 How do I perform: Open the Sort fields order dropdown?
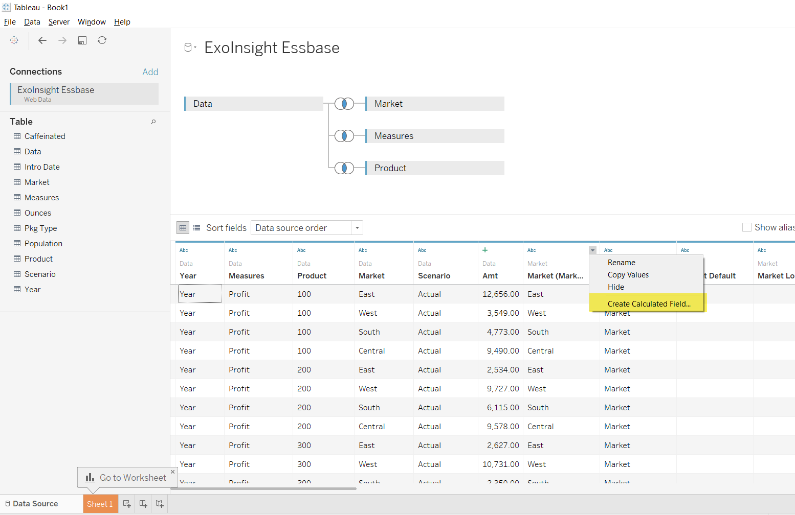click(357, 227)
